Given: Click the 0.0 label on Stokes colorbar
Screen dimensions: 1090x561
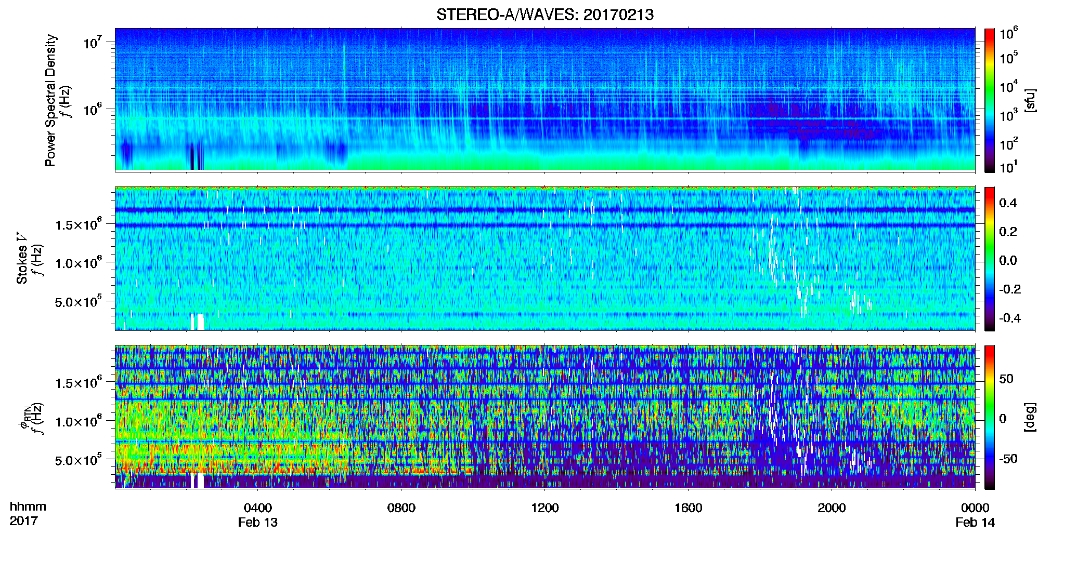Looking at the screenshot, I should coord(1008,260).
